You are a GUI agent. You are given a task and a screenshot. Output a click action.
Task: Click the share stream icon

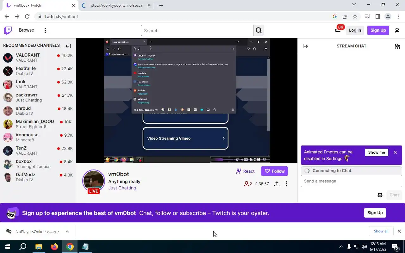pyautogui.click(x=277, y=184)
